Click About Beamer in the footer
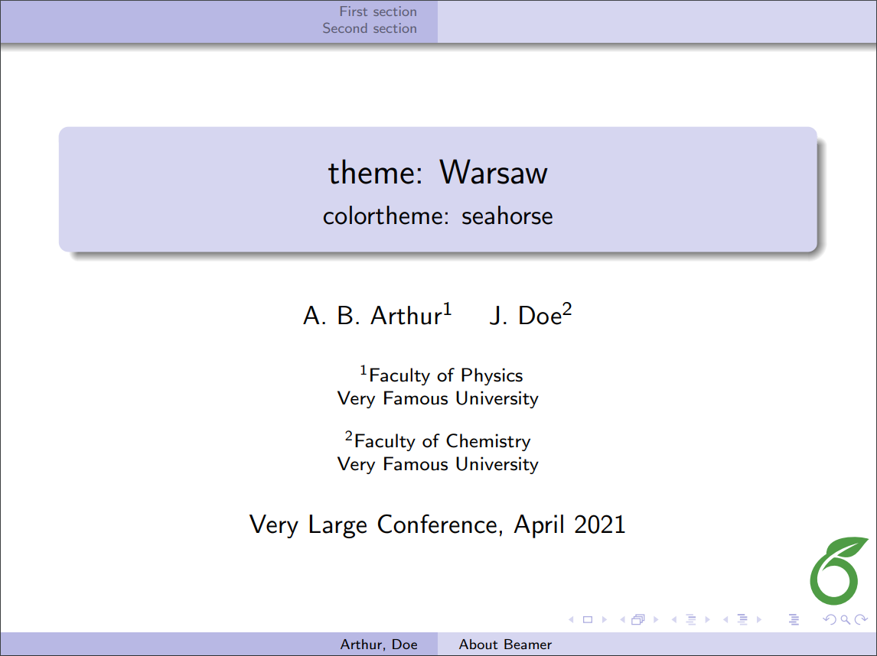Image resolution: width=877 pixels, height=656 pixels. pos(505,645)
